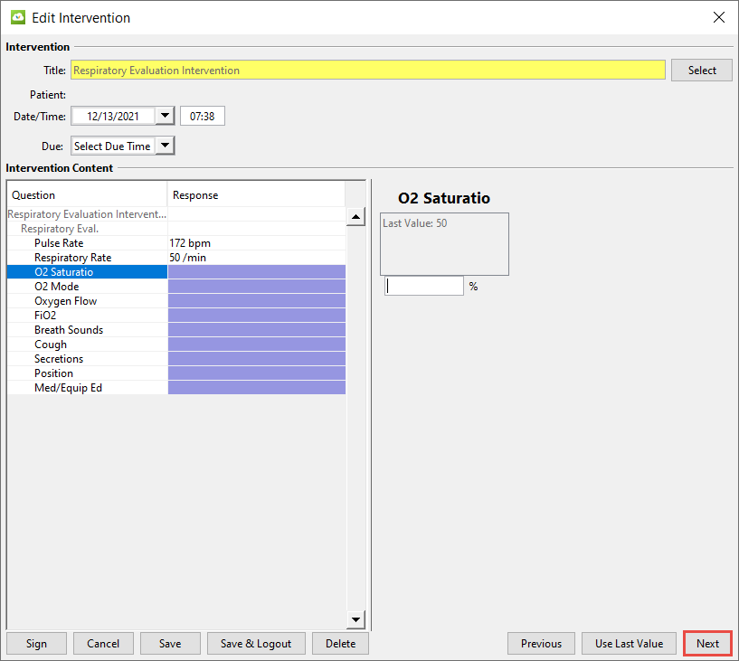Go back with the Previous button
The height and width of the screenshot is (661, 739).
click(x=541, y=644)
